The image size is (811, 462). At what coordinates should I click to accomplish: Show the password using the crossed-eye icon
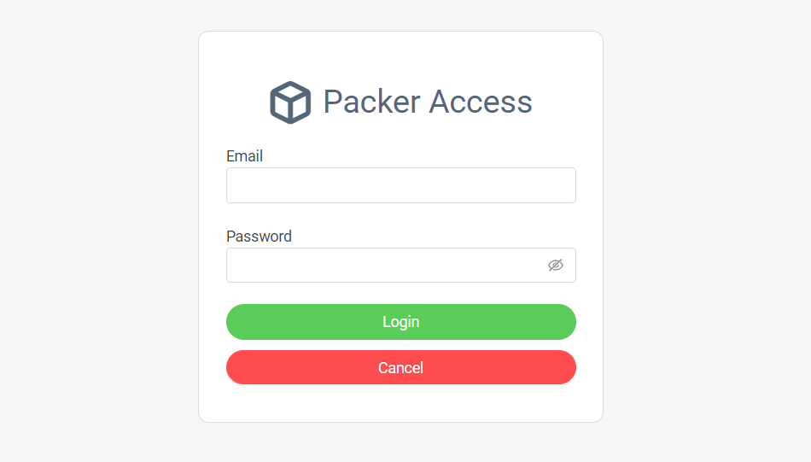556,266
